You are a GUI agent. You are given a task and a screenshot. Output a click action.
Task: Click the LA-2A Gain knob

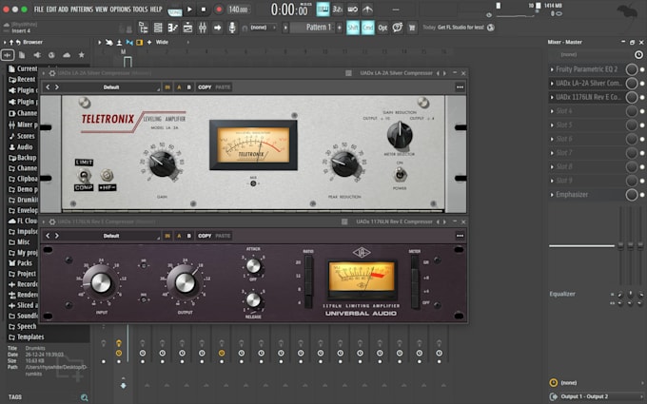click(x=162, y=164)
